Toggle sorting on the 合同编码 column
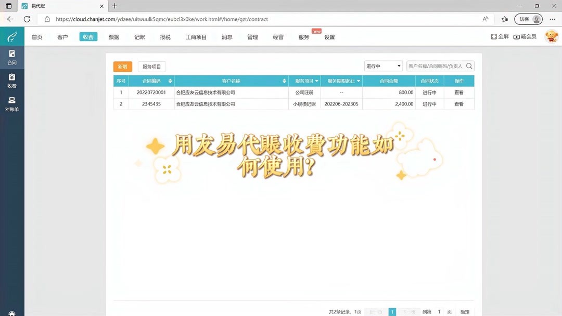 (x=170, y=81)
